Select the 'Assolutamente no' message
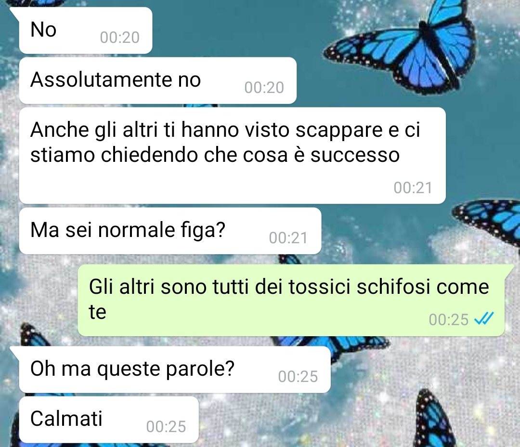 [157, 80]
